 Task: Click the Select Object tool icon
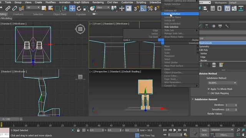pos(44,8)
